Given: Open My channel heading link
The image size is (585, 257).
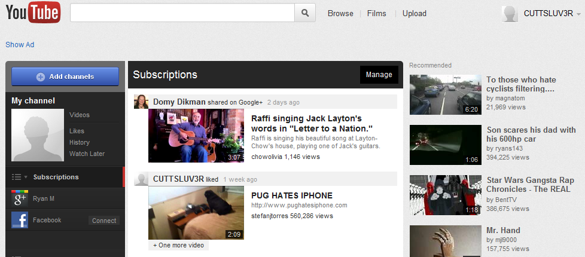Looking at the screenshot, I should point(33,101).
